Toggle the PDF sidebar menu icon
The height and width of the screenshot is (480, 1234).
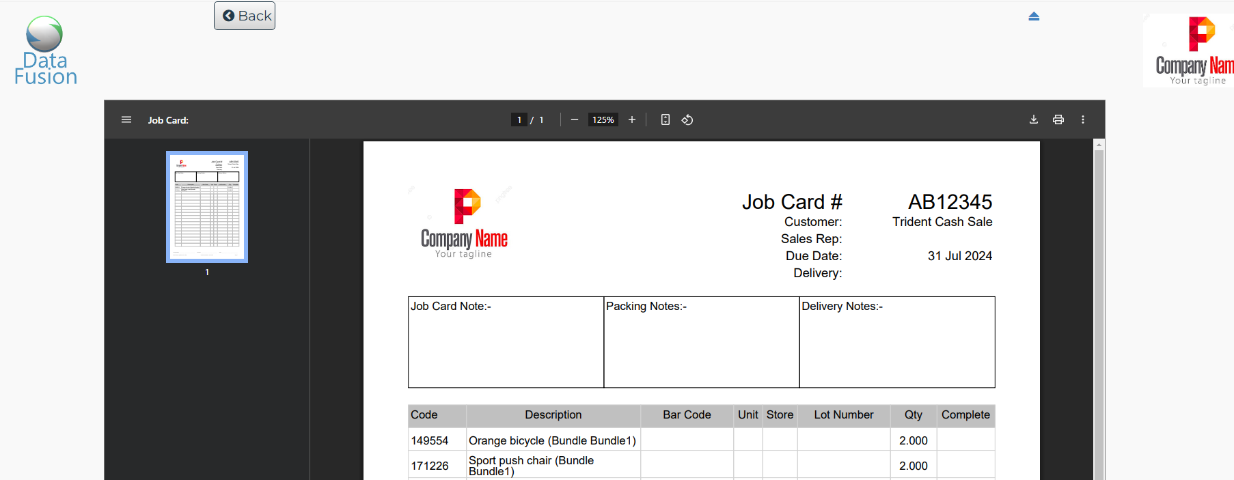[x=126, y=119]
